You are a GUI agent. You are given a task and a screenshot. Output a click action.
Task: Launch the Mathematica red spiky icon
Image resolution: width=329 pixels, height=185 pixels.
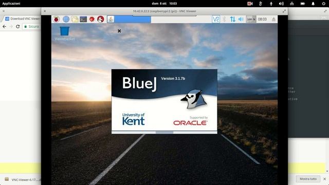pos(92,20)
